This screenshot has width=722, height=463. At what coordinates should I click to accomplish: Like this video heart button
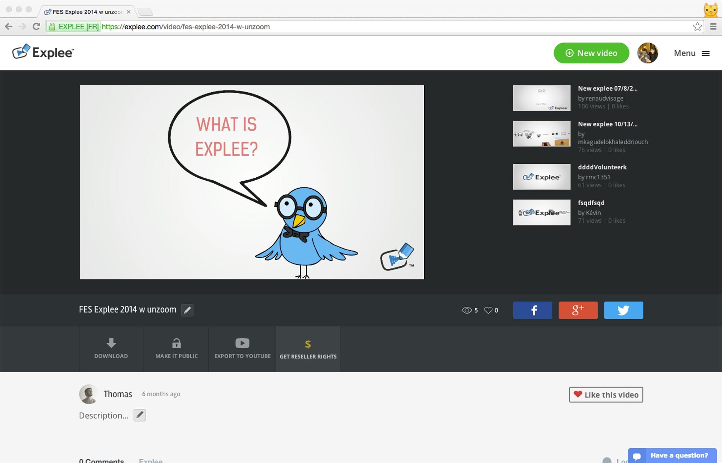coord(606,394)
